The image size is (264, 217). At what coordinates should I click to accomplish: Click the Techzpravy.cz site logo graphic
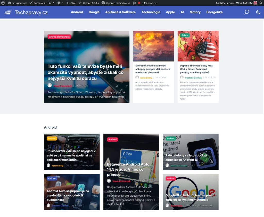pos(9,12)
